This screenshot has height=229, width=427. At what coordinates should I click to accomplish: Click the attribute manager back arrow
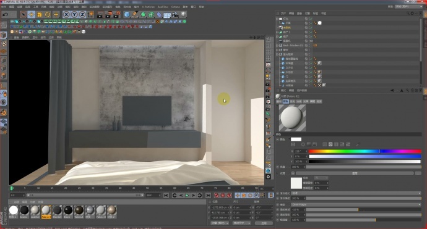coord(392,91)
